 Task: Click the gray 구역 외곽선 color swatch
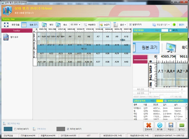pyautogui.click(x=61, y=129)
